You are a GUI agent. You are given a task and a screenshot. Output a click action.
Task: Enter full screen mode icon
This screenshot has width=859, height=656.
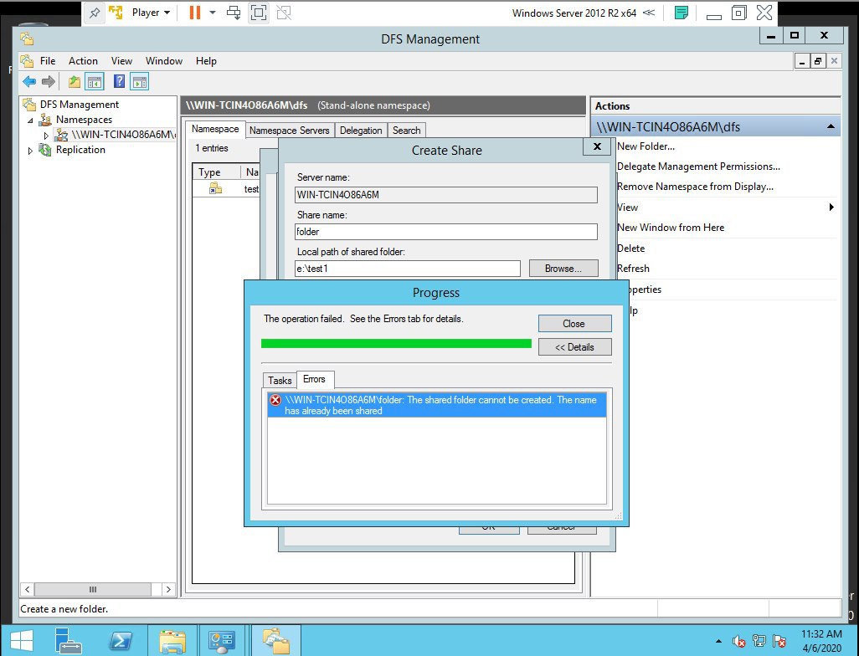pos(259,13)
